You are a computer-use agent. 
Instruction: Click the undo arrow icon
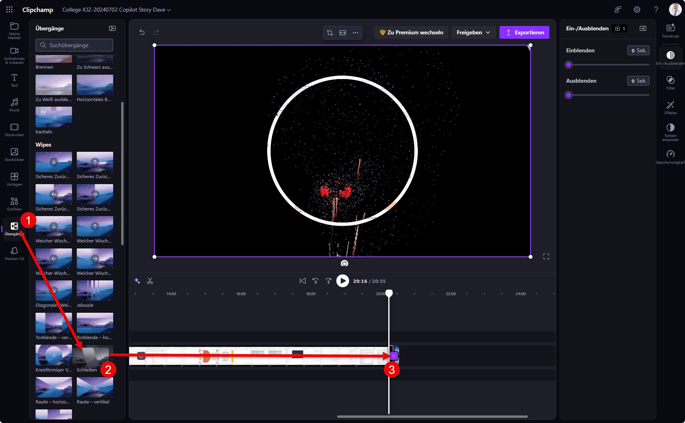point(142,32)
